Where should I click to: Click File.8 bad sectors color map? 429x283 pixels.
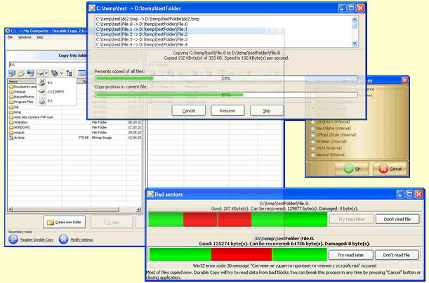pyautogui.click(x=238, y=219)
